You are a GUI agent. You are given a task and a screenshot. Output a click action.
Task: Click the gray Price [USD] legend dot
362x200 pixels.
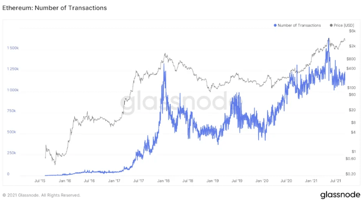(332, 25)
